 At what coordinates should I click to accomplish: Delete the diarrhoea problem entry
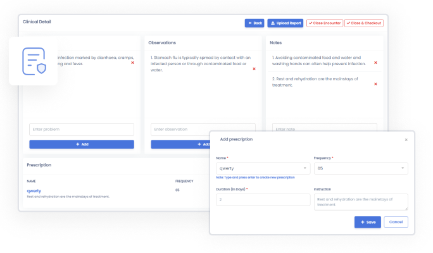pyautogui.click(x=132, y=63)
